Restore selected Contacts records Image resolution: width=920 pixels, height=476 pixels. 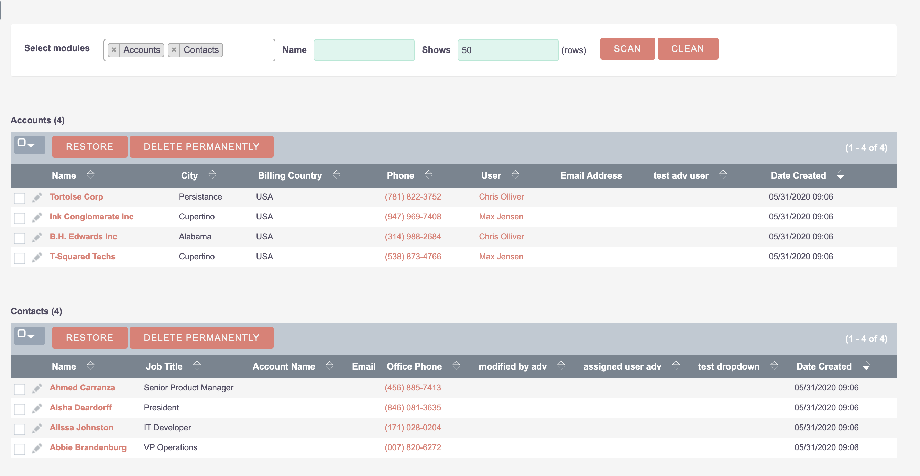[x=90, y=338]
